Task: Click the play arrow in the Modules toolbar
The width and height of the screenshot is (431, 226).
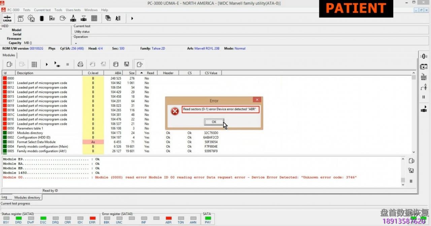Action: (47, 64)
